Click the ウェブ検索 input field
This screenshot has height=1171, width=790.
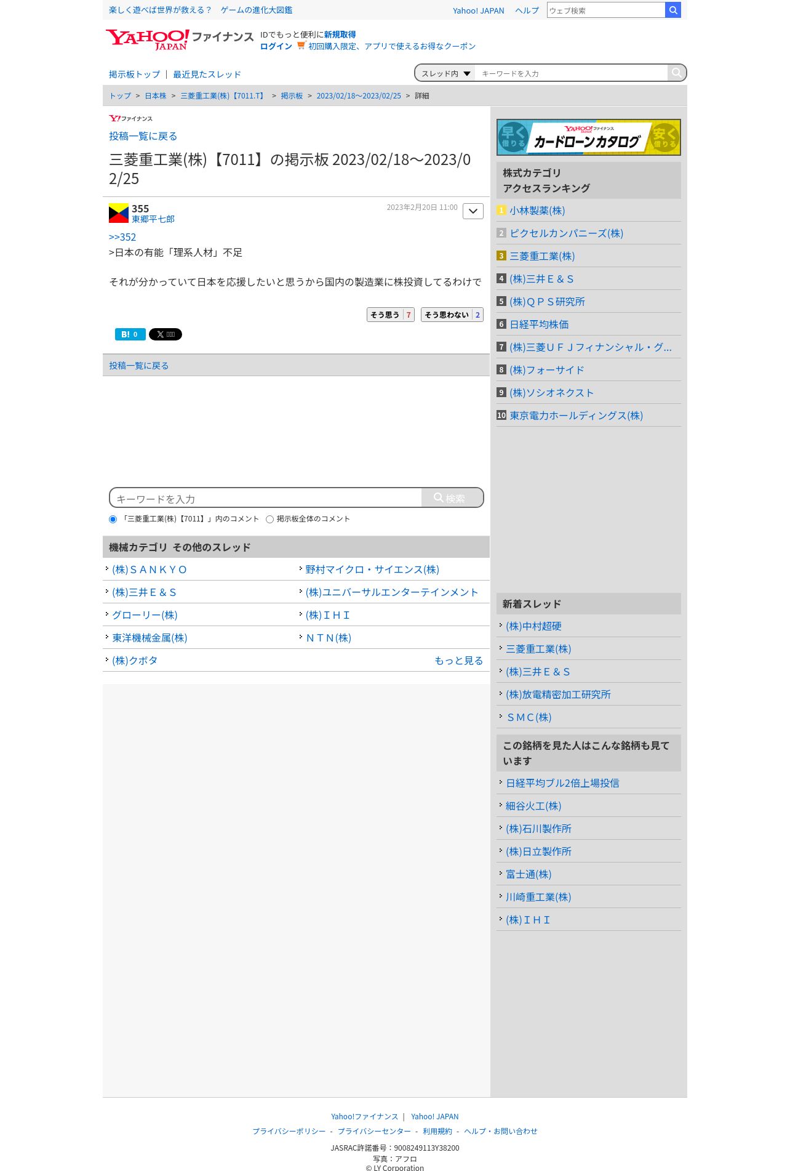tap(606, 10)
